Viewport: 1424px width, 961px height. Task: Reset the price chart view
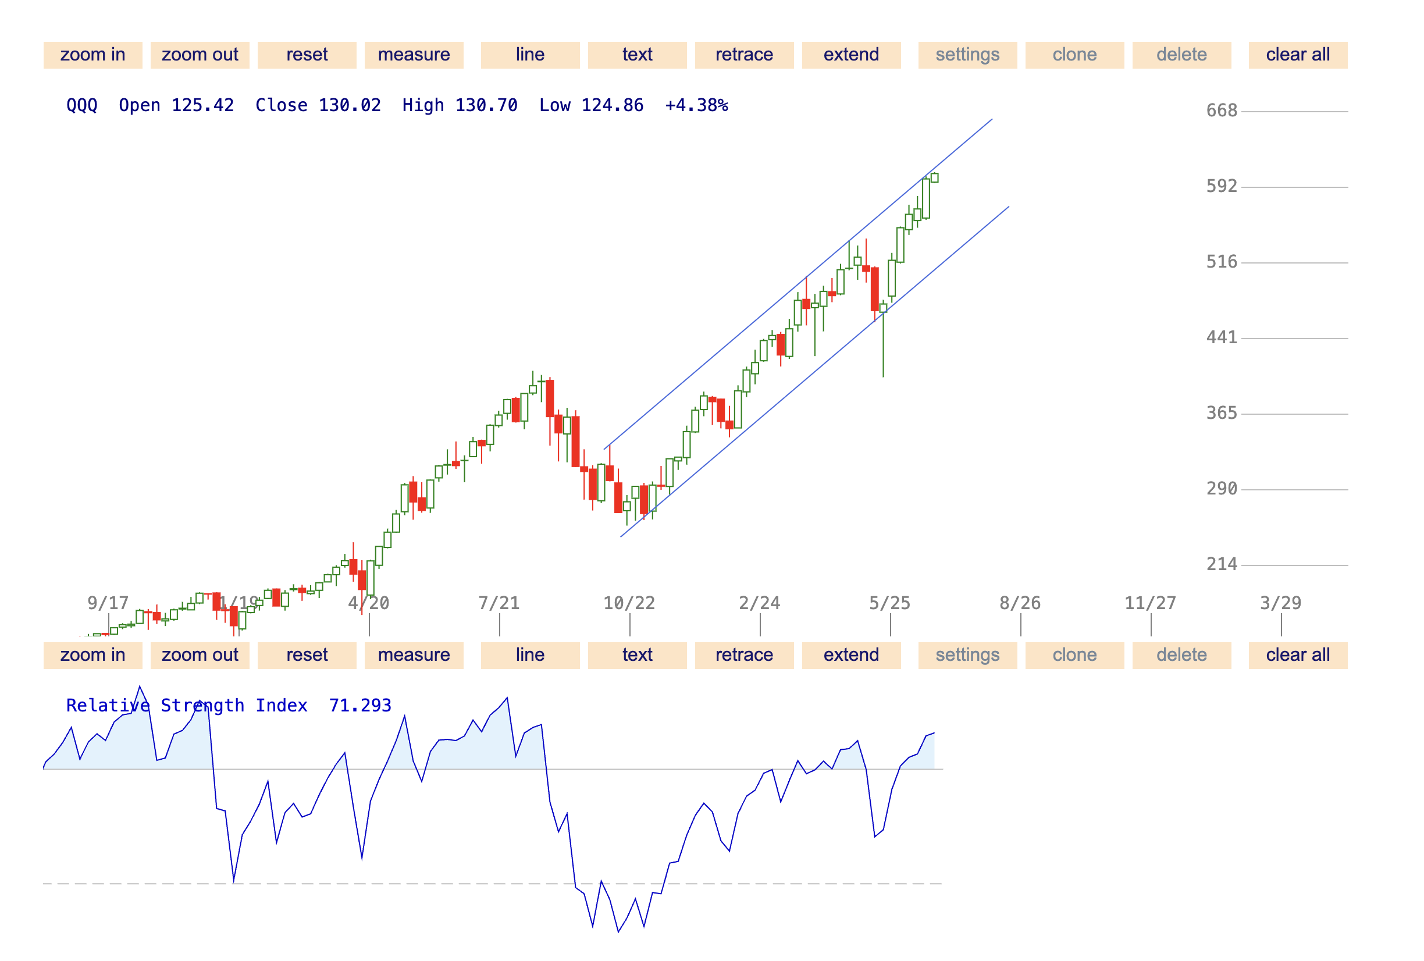coord(307,55)
